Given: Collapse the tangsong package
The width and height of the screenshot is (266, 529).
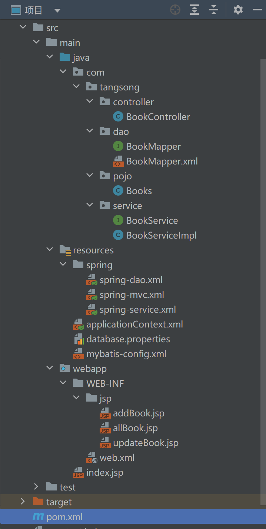Looking at the screenshot, I should [x=76, y=87].
